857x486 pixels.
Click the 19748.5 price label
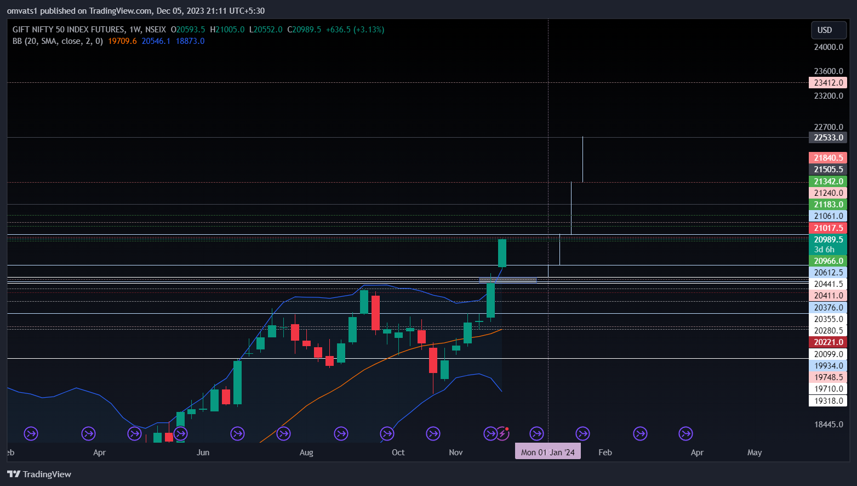tap(828, 377)
